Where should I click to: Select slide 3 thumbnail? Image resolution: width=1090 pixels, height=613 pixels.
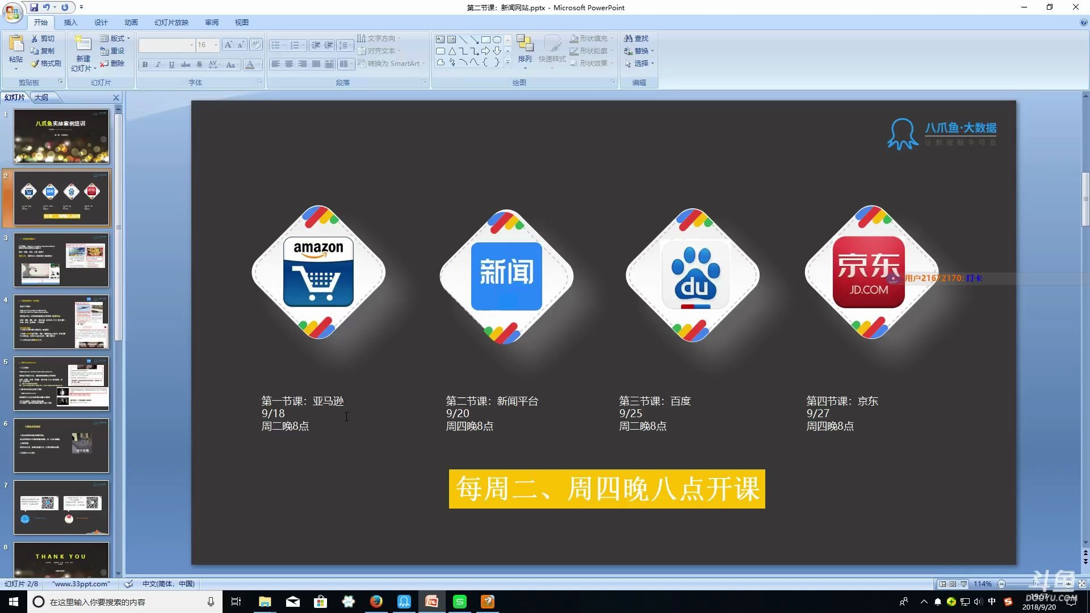coord(61,260)
